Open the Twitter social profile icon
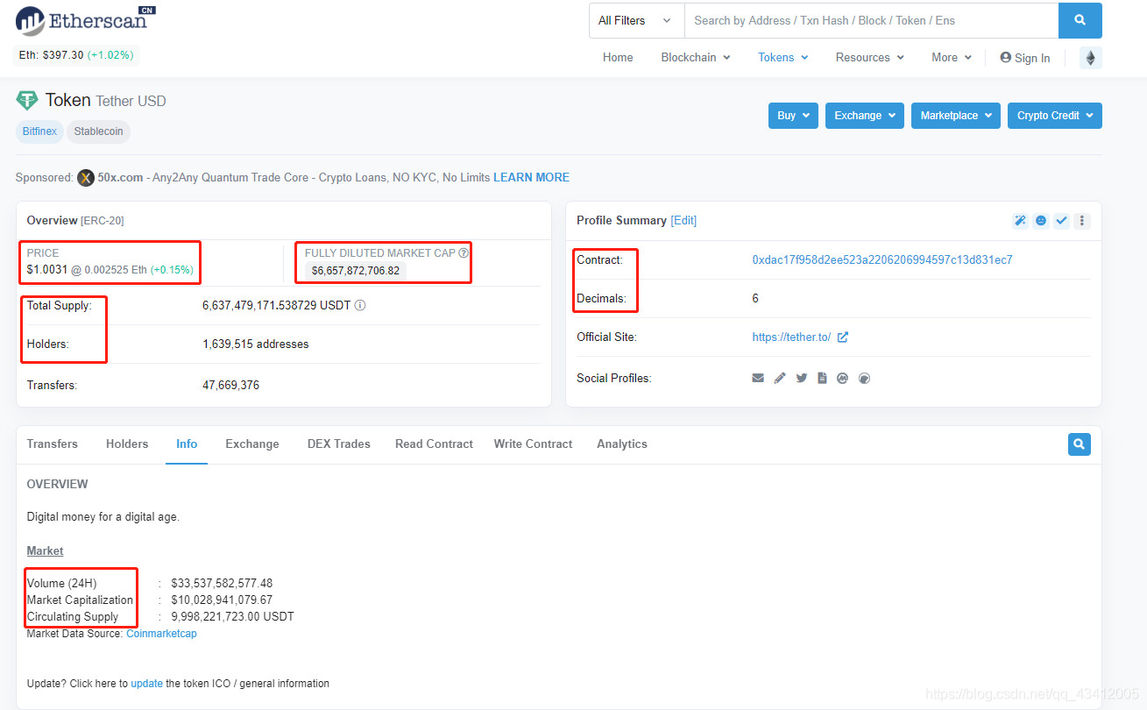1147x710 pixels. coord(802,379)
